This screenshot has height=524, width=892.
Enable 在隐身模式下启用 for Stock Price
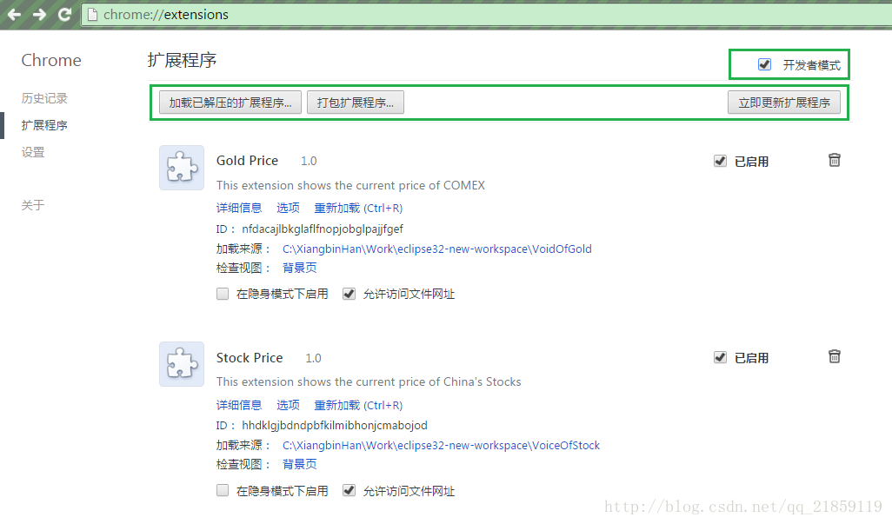coord(222,490)
